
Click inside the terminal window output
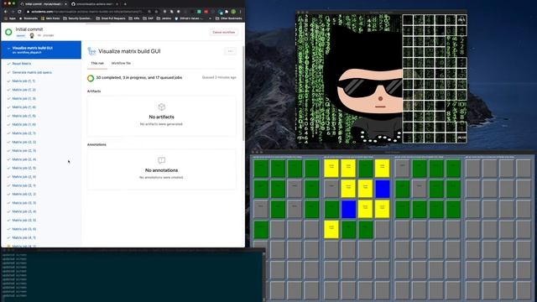click(132, 276)
